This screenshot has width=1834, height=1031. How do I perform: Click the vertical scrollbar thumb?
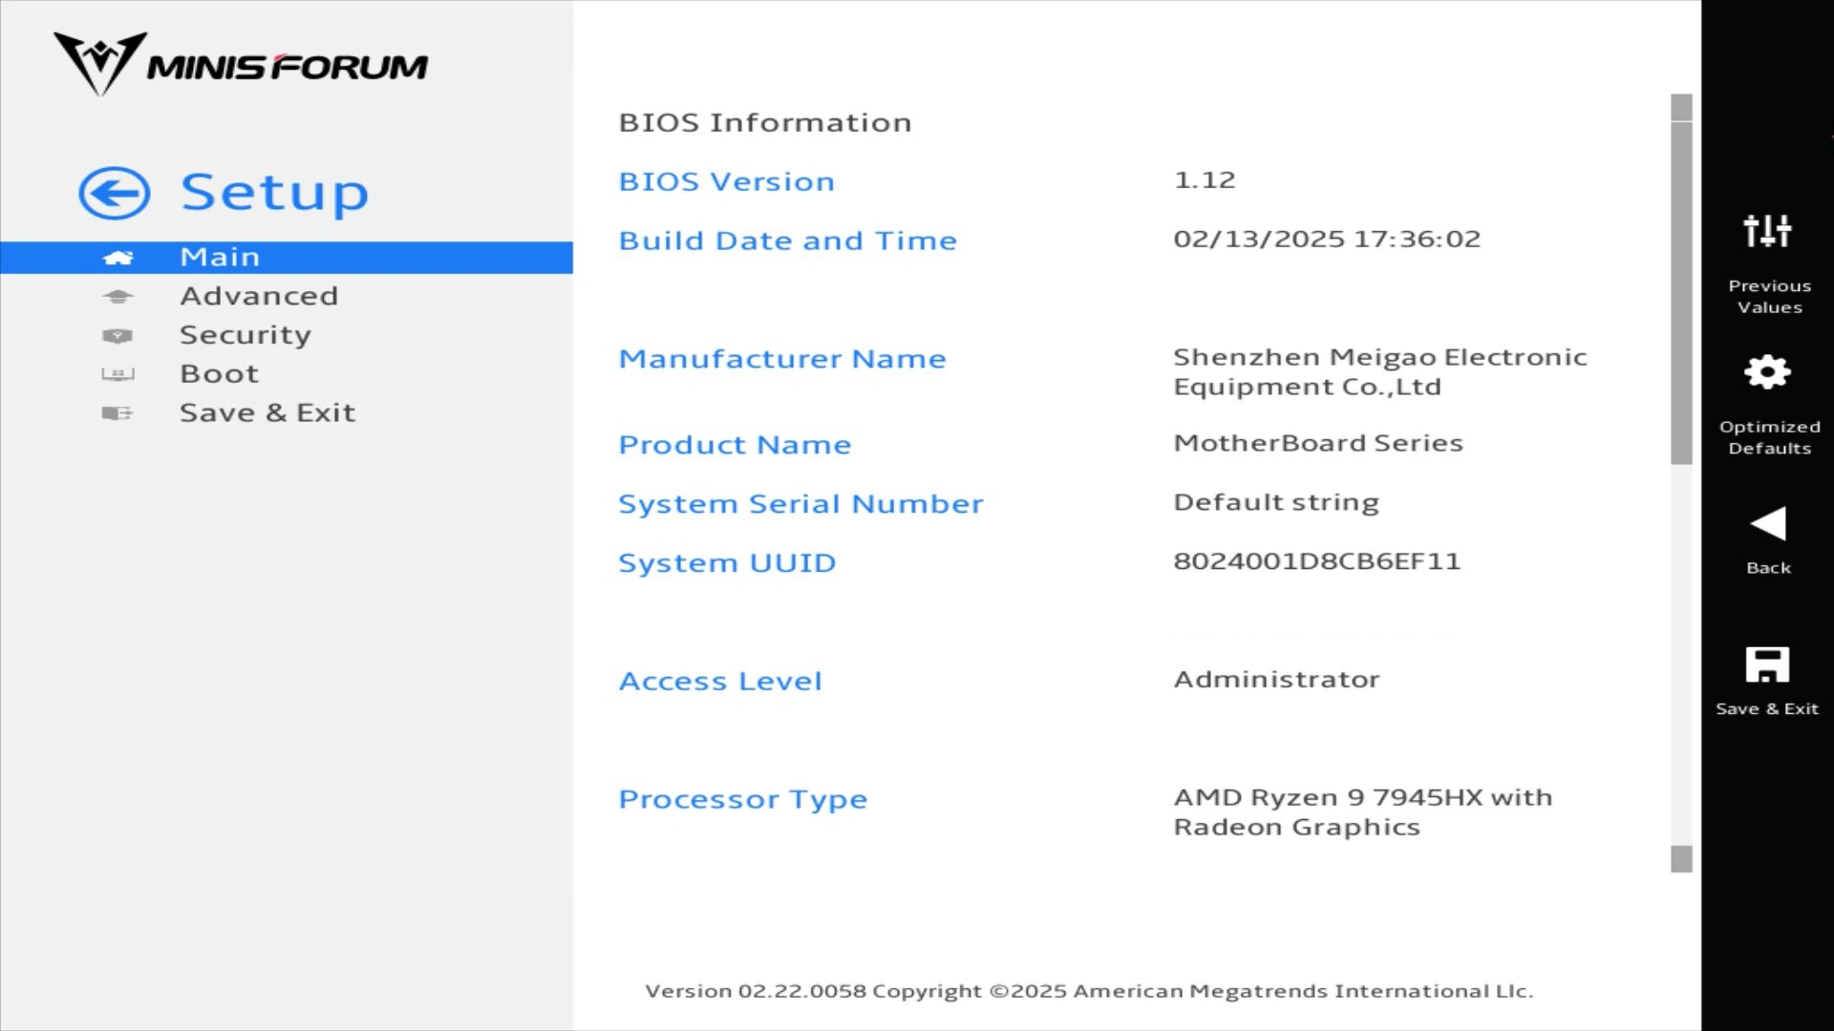point(1681,293)
